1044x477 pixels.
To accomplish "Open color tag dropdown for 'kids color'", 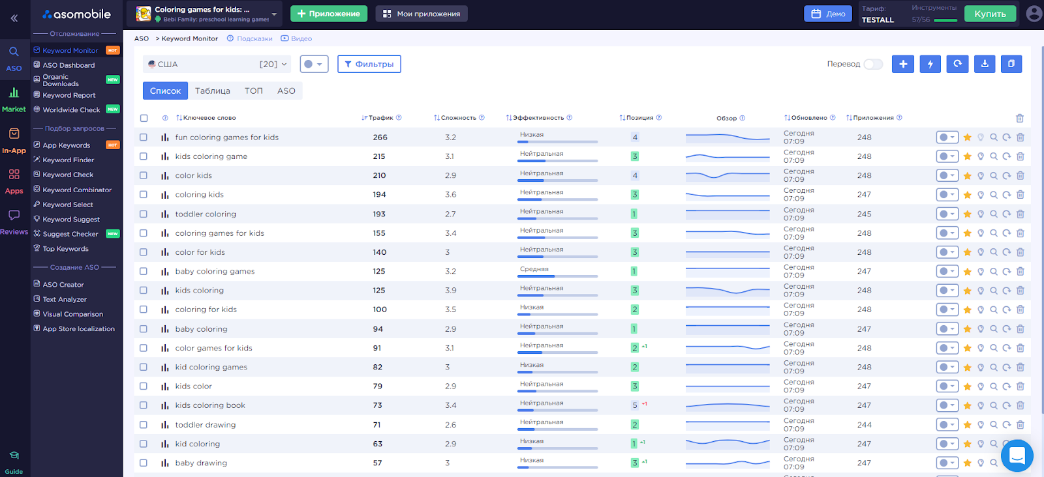I will point(947,386).
